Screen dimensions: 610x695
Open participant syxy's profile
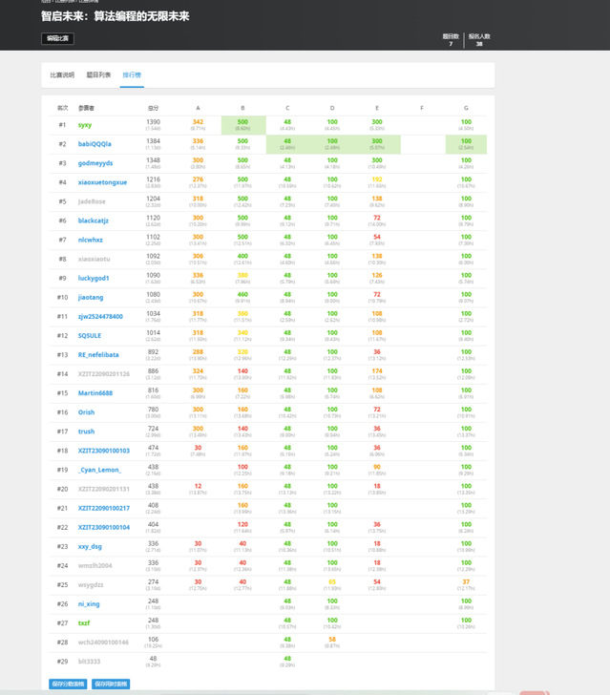point(85,125)
